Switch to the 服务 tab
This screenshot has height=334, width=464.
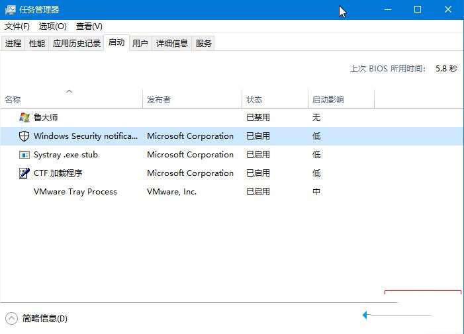coord(204,44)
